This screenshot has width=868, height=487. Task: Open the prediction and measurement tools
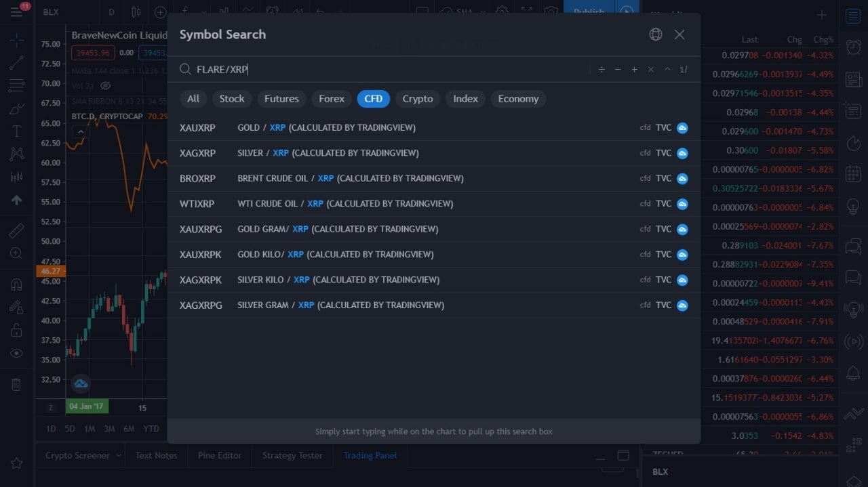(x=16, y=177)
